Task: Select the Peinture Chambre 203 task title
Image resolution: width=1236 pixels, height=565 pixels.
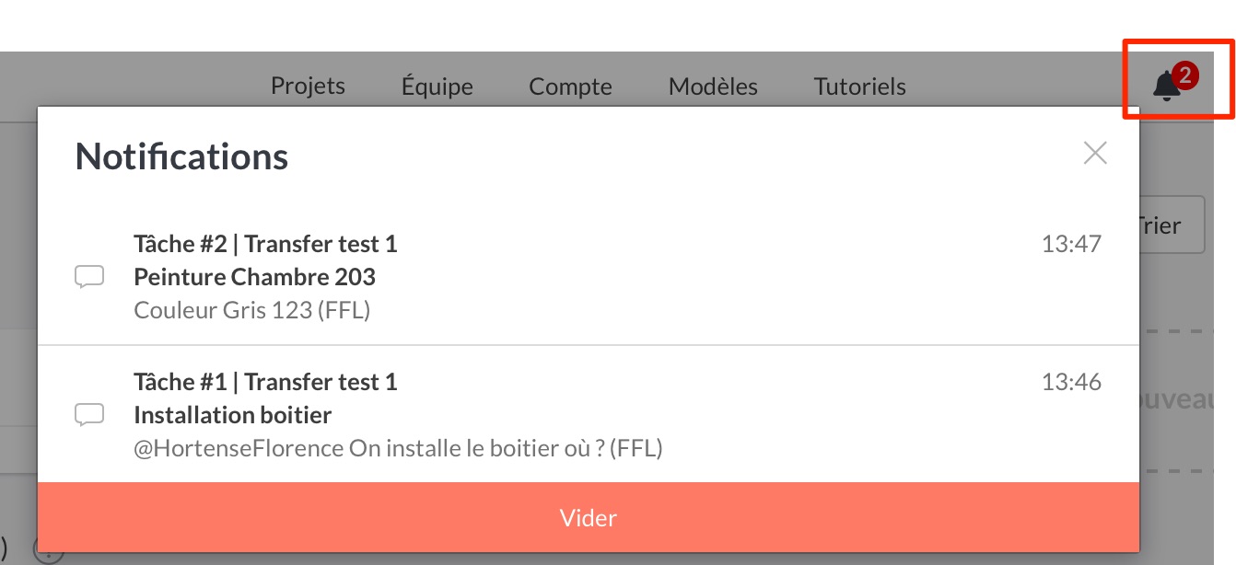Action: 255,277
